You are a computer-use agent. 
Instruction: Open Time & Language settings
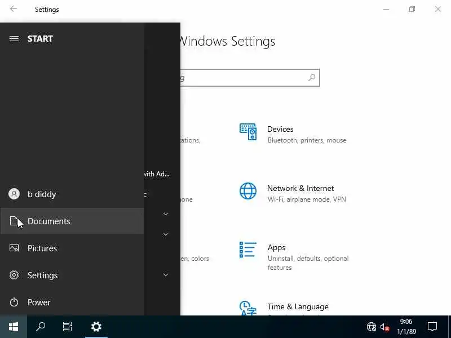tap(284, 308)
